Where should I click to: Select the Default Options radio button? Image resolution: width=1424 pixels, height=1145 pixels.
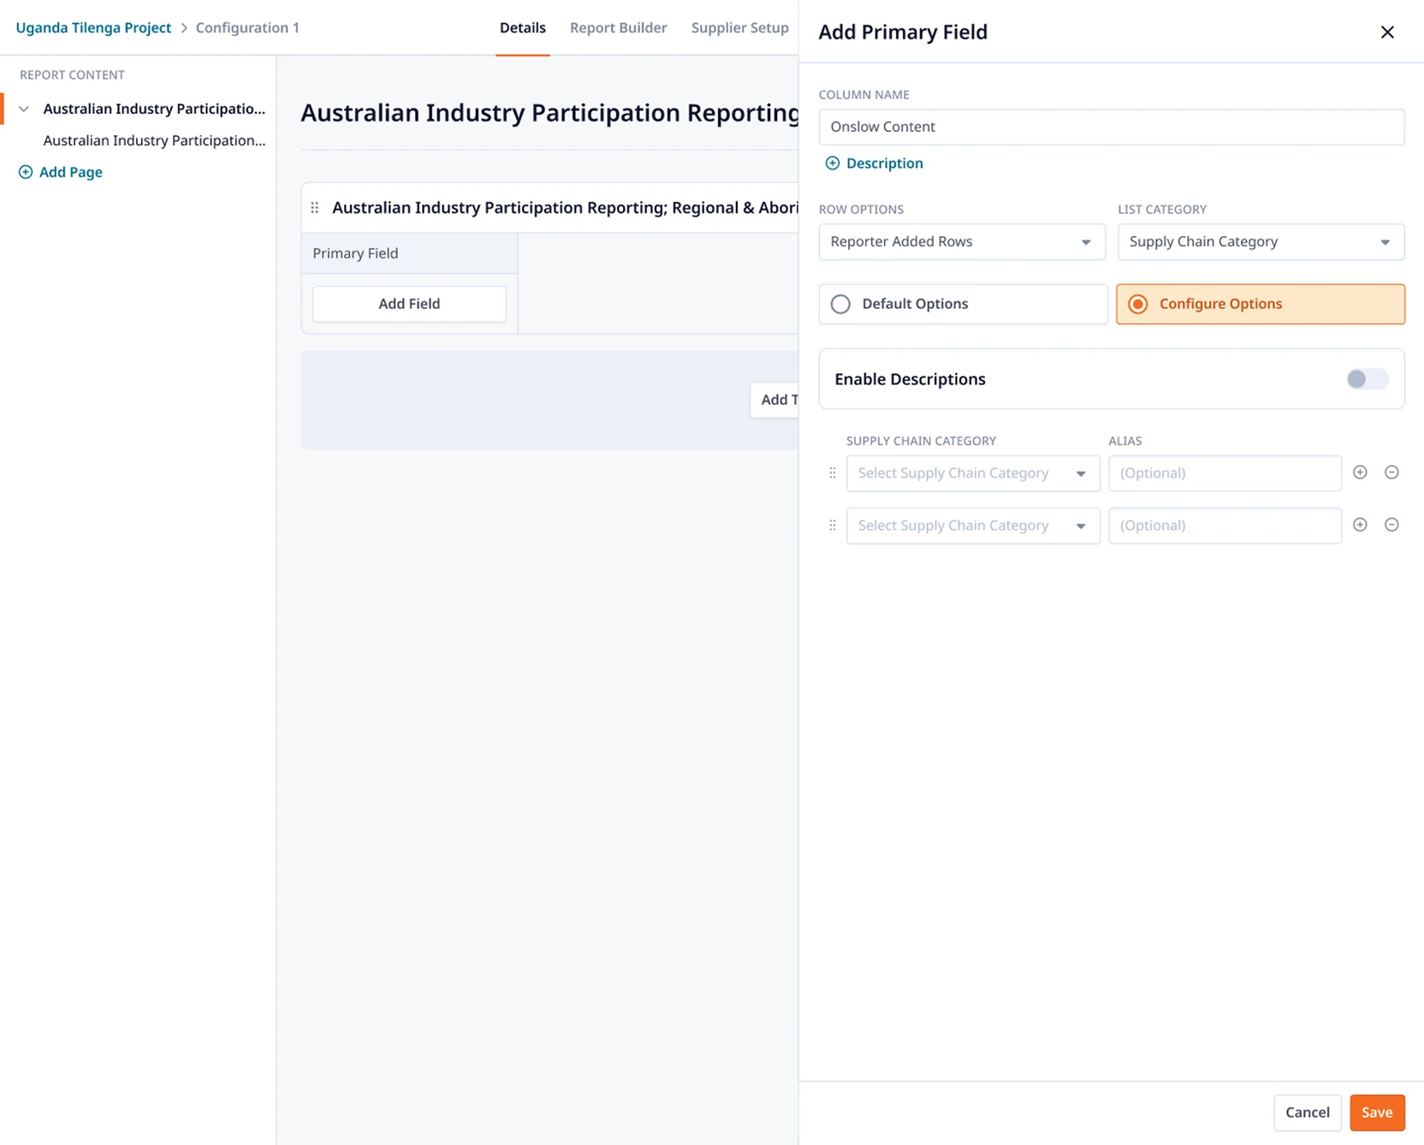(840, 304)
